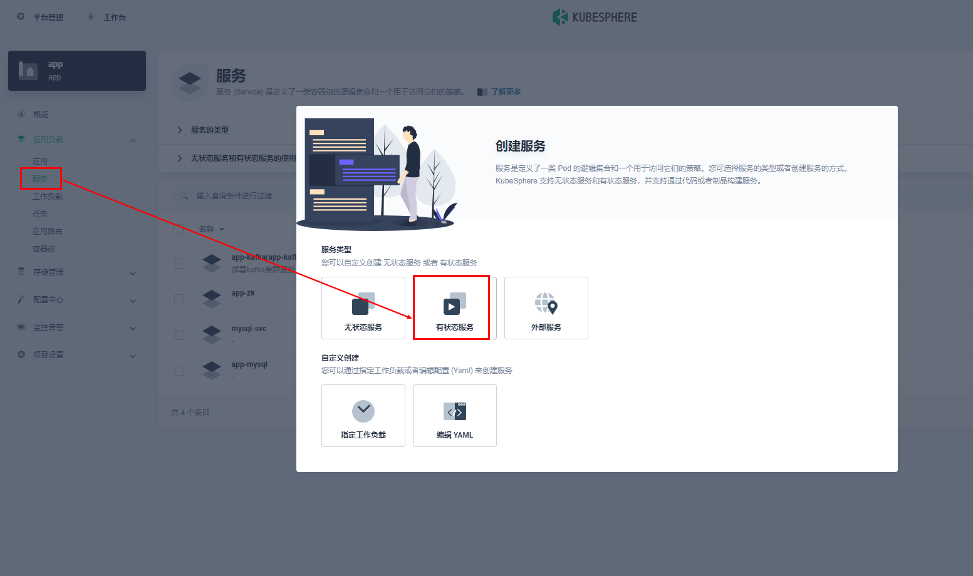Image resolution: width=973 pixels, height=576 pixels.
Task: Click the 监控告警 sidebar icon
Action: (x=21, y=327)
